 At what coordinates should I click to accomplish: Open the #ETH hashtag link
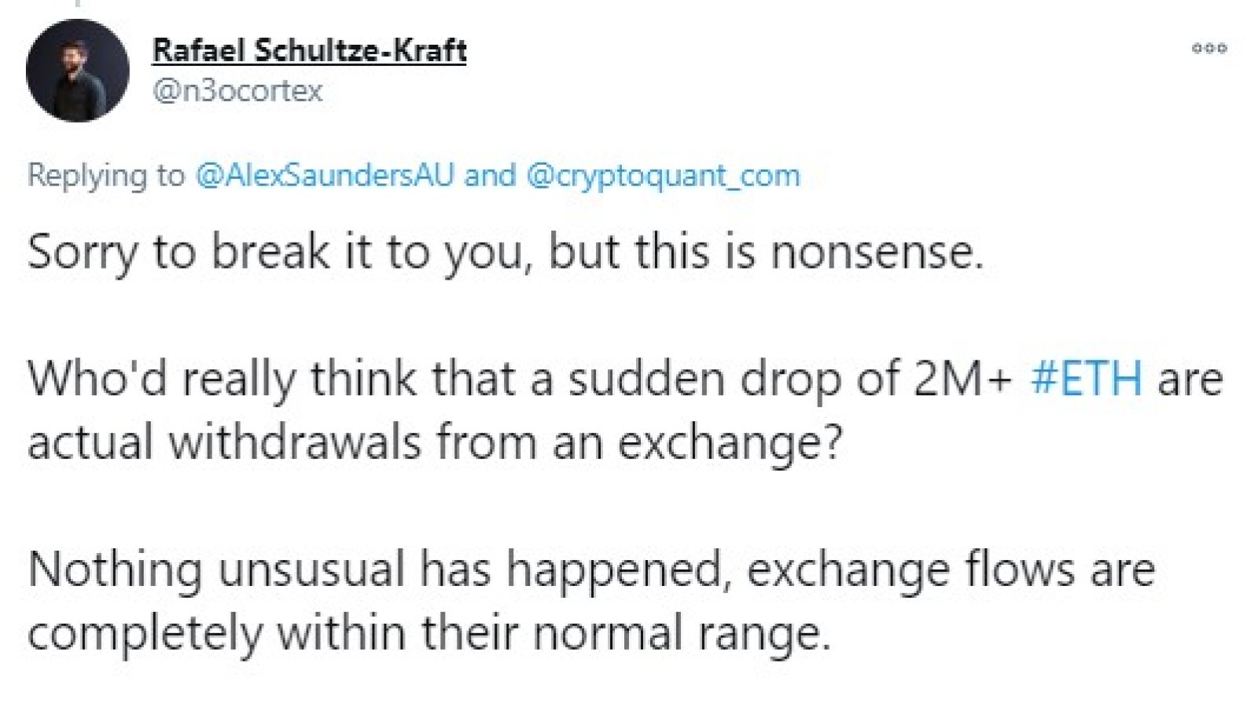[1086, 379]
